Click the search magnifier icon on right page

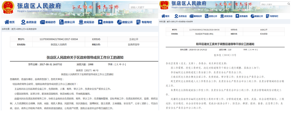coord(288,4)
